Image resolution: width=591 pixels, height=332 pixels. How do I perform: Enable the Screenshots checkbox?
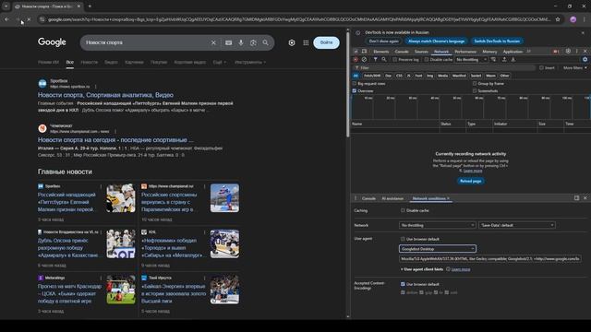pos(475,90)
